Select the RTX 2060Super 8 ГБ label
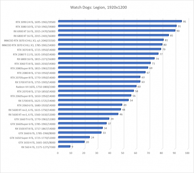The height and width of the screenshot is (173, 194). pos(33,96)
